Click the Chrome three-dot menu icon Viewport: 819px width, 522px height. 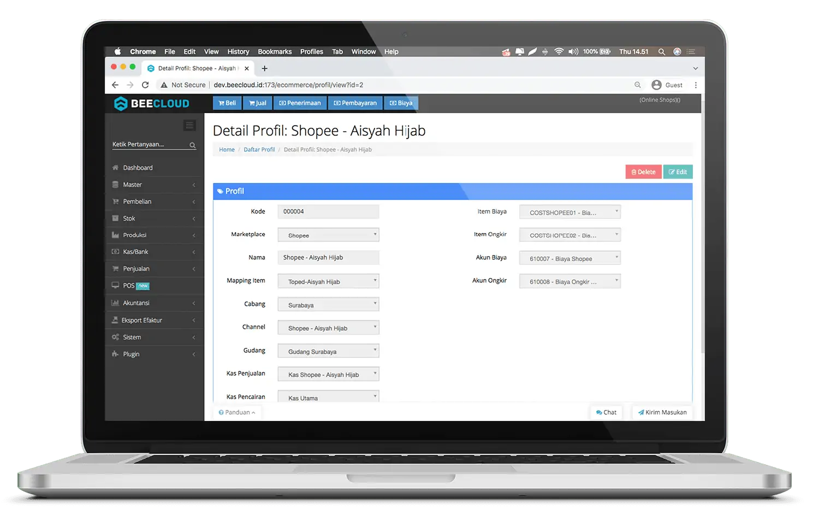tap(696, 85)
